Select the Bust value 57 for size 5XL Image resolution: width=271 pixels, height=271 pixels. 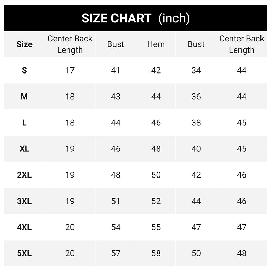[x=116, y=253]
